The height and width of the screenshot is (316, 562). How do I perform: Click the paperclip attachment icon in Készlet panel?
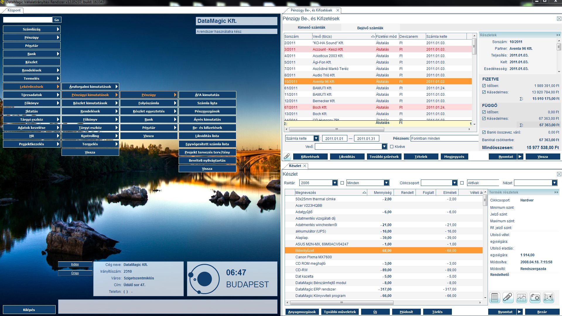508,298
